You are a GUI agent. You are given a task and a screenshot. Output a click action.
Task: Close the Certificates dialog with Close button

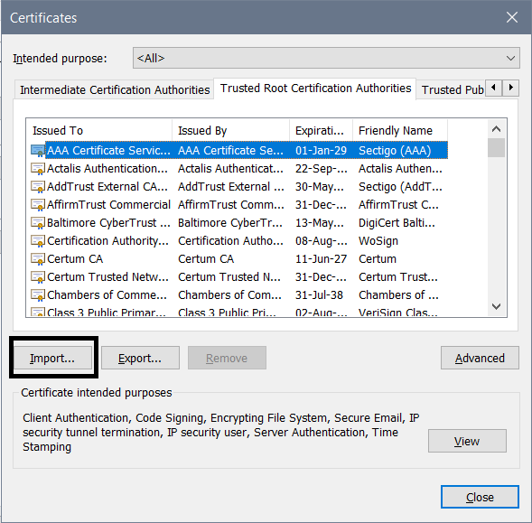tap(480, 497)
